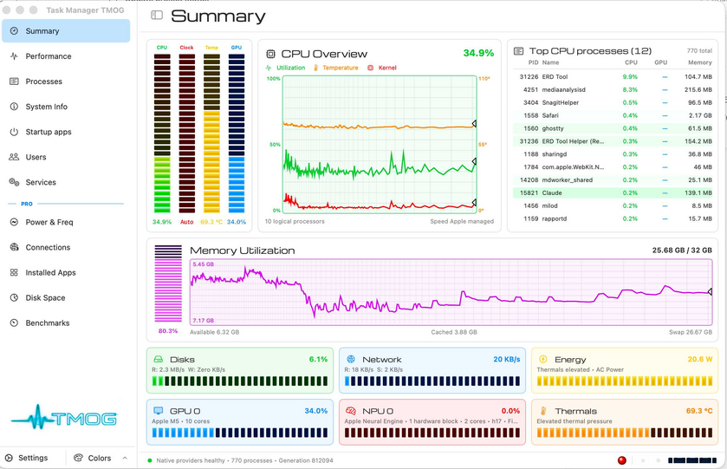Click the System Info icon
727x469 pixels.
[x=14, y=107]
